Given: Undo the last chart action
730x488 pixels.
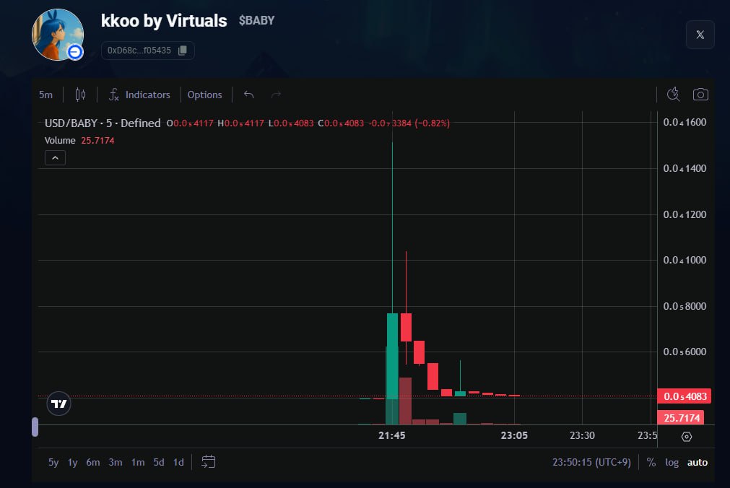Looking at the screenshot, I should click(248, 95).
